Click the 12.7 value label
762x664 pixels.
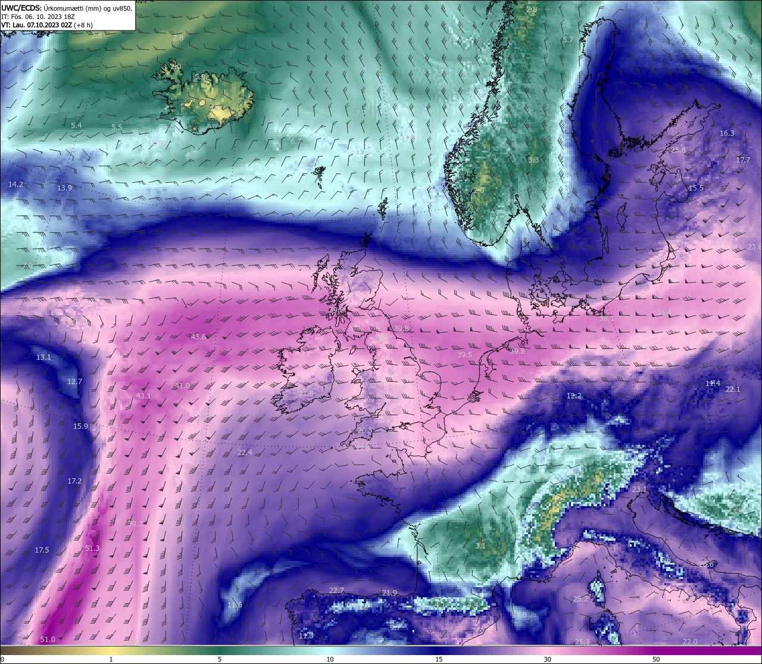coord(74,382)
